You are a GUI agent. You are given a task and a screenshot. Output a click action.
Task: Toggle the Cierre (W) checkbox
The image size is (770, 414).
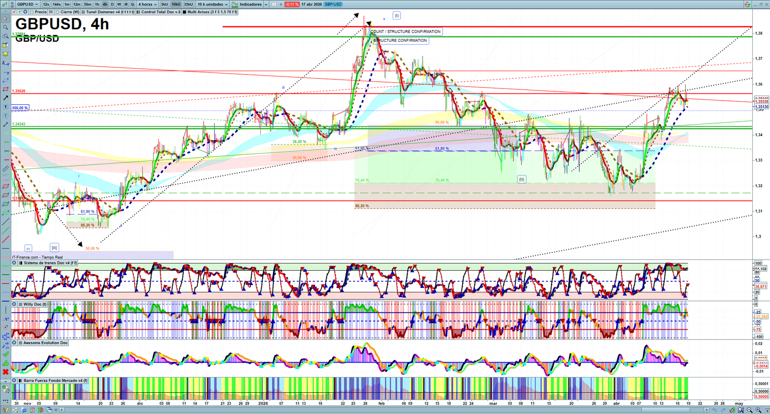pos(57,12)
